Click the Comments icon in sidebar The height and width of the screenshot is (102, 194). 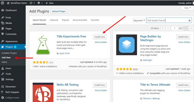pyautogui.click(x=3, y=34)
